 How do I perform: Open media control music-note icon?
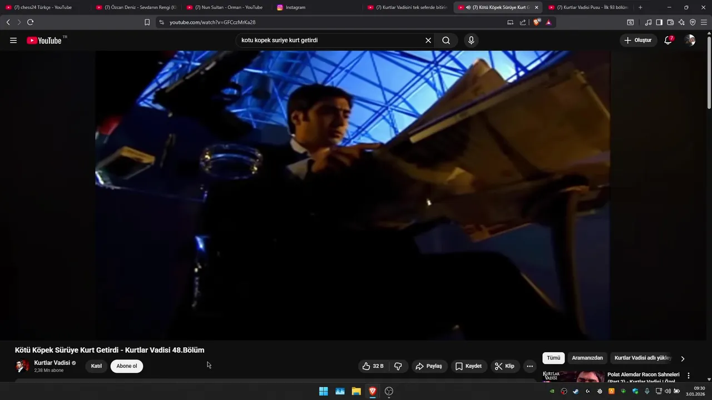coord(648,22)
